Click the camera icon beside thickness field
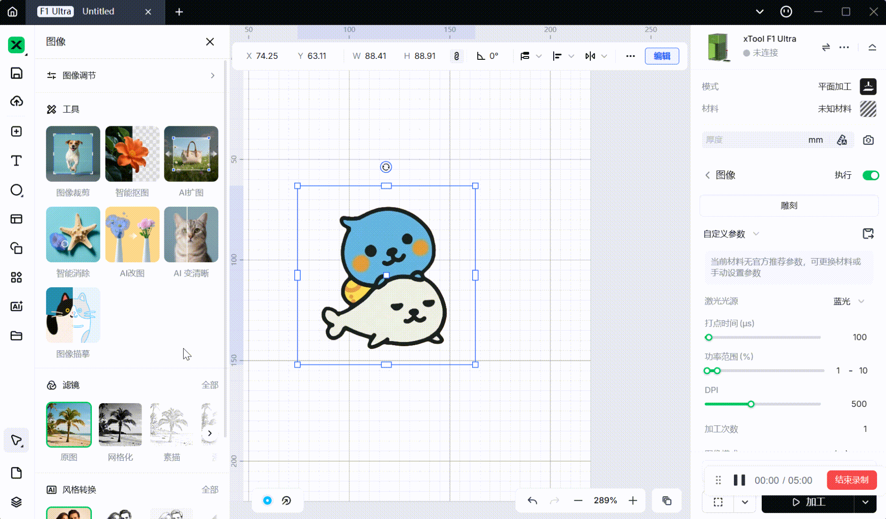Screen dimensions: 886x519 868,140
